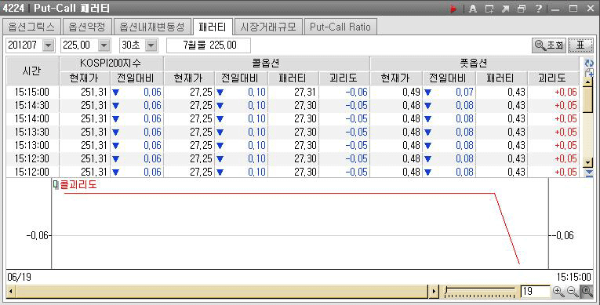Screen dimensions: 600x305
Task: Zoom in the chart with plus magnifier
Action: (558, 292)
